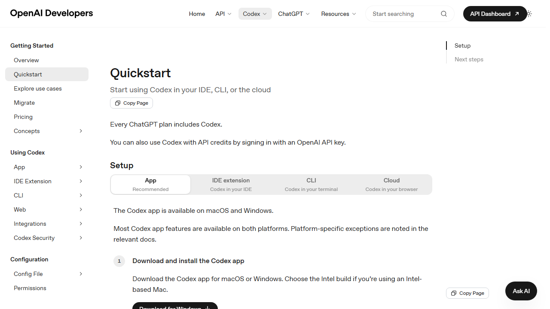
Task: Expand the CLI sidebar section
Action: [81, 195]
